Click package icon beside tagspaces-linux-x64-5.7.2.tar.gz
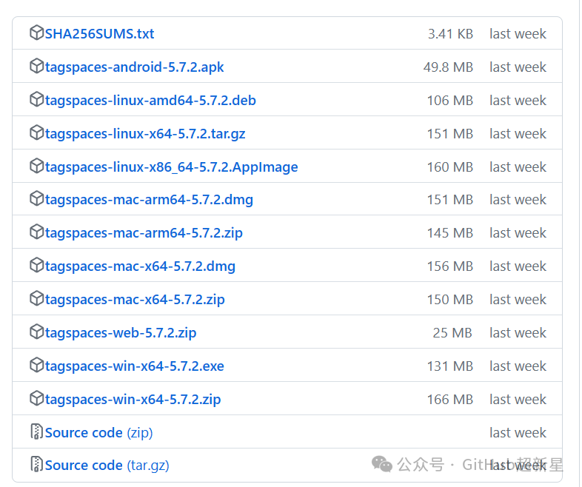This screenshot has height=487, width=582. pyautogui.click(x=36, y=132)
